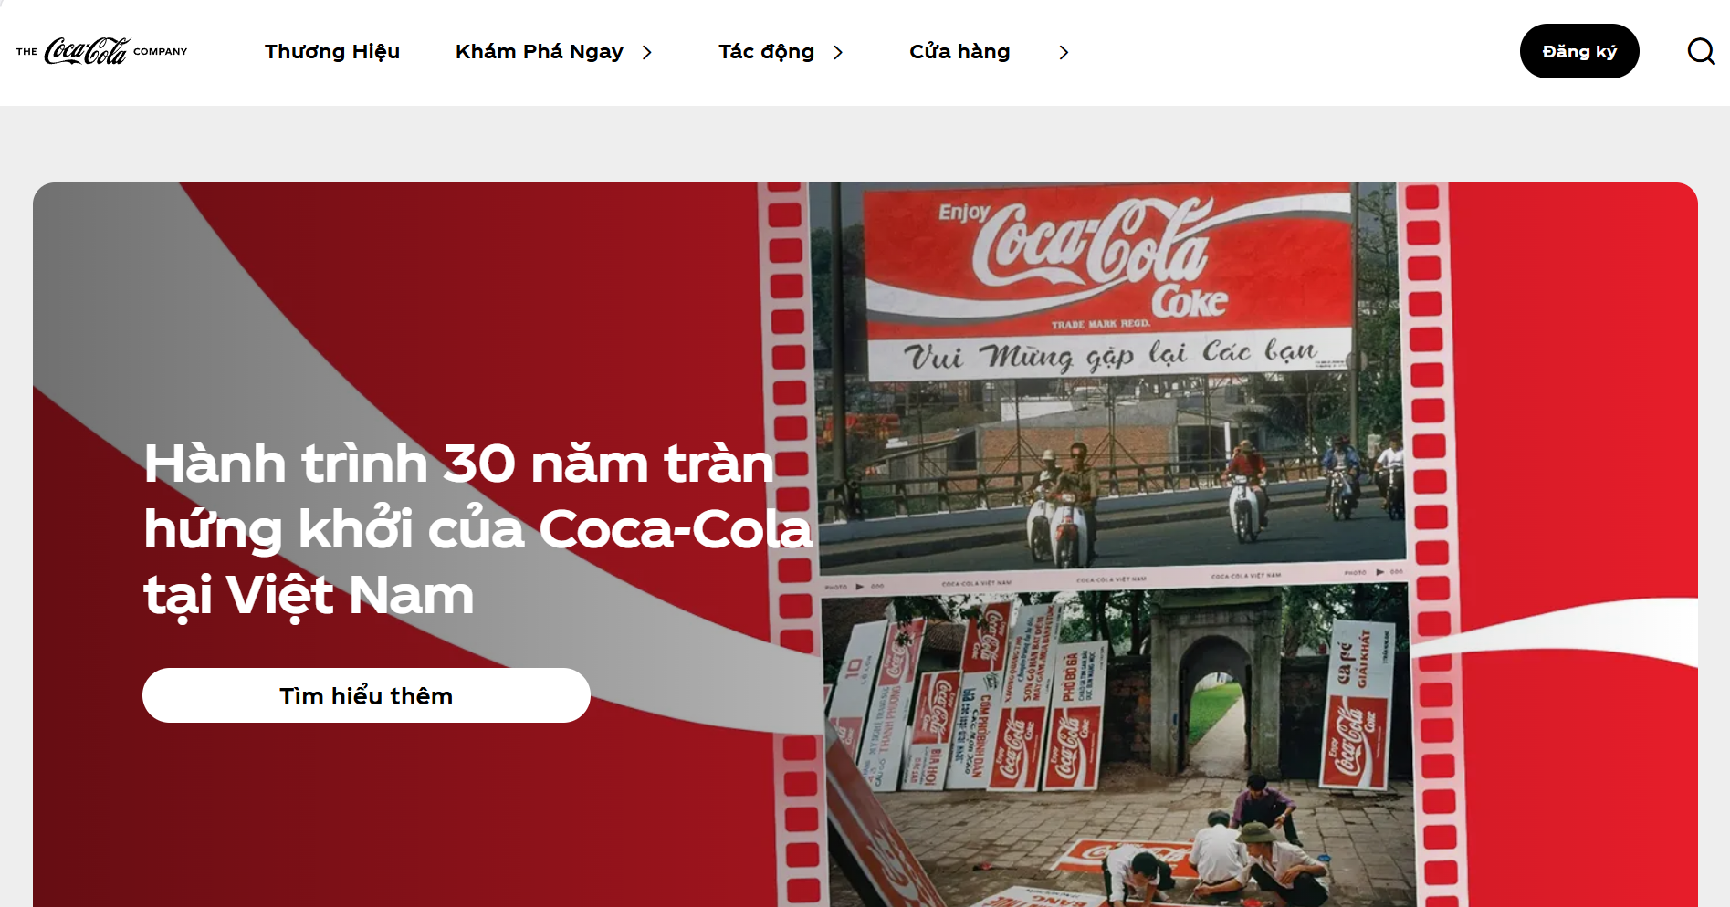Viewport: 1730px width, 907px height.
Task: Open the Khám Phá Ngay menu item
Action: pyautogui.click(x=540, y=52)
